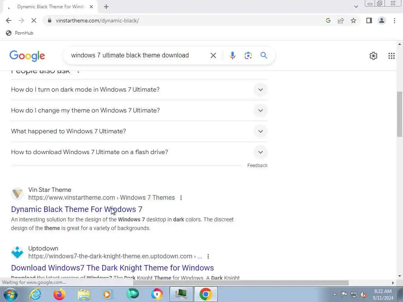Open the Chrome three-dot menu
Screen dimensions: 403x302
pyautogui.click(x=394, y=20)
